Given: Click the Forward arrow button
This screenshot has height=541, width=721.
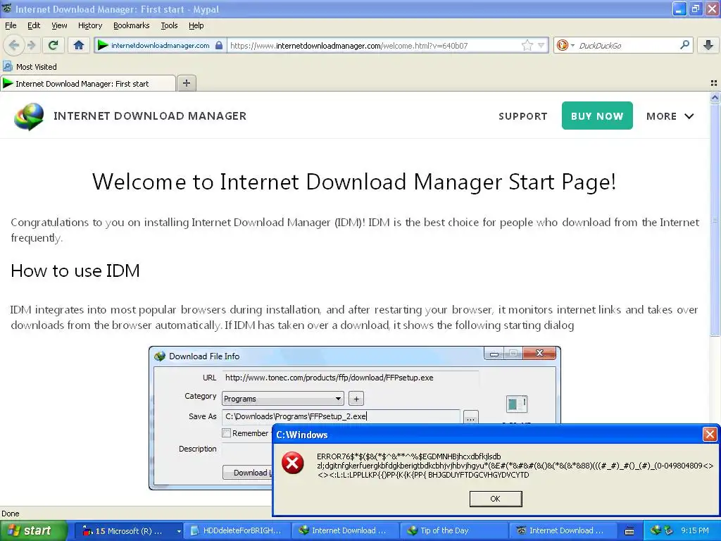Looking at the screenshot, I should click(31, 45).
